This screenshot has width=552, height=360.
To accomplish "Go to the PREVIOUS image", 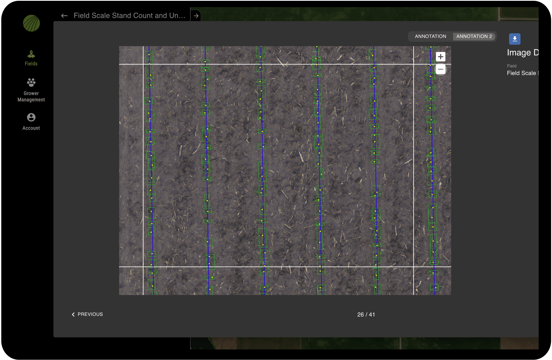I will [87, 314].
